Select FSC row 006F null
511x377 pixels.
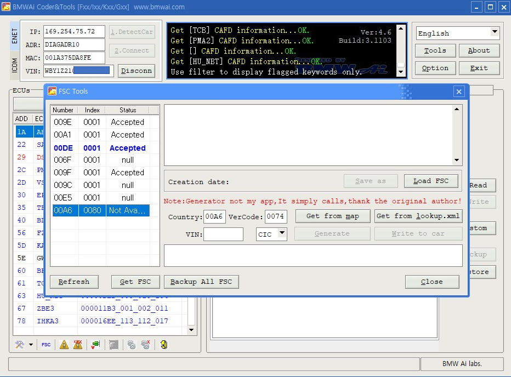click(x=101, y=160)
